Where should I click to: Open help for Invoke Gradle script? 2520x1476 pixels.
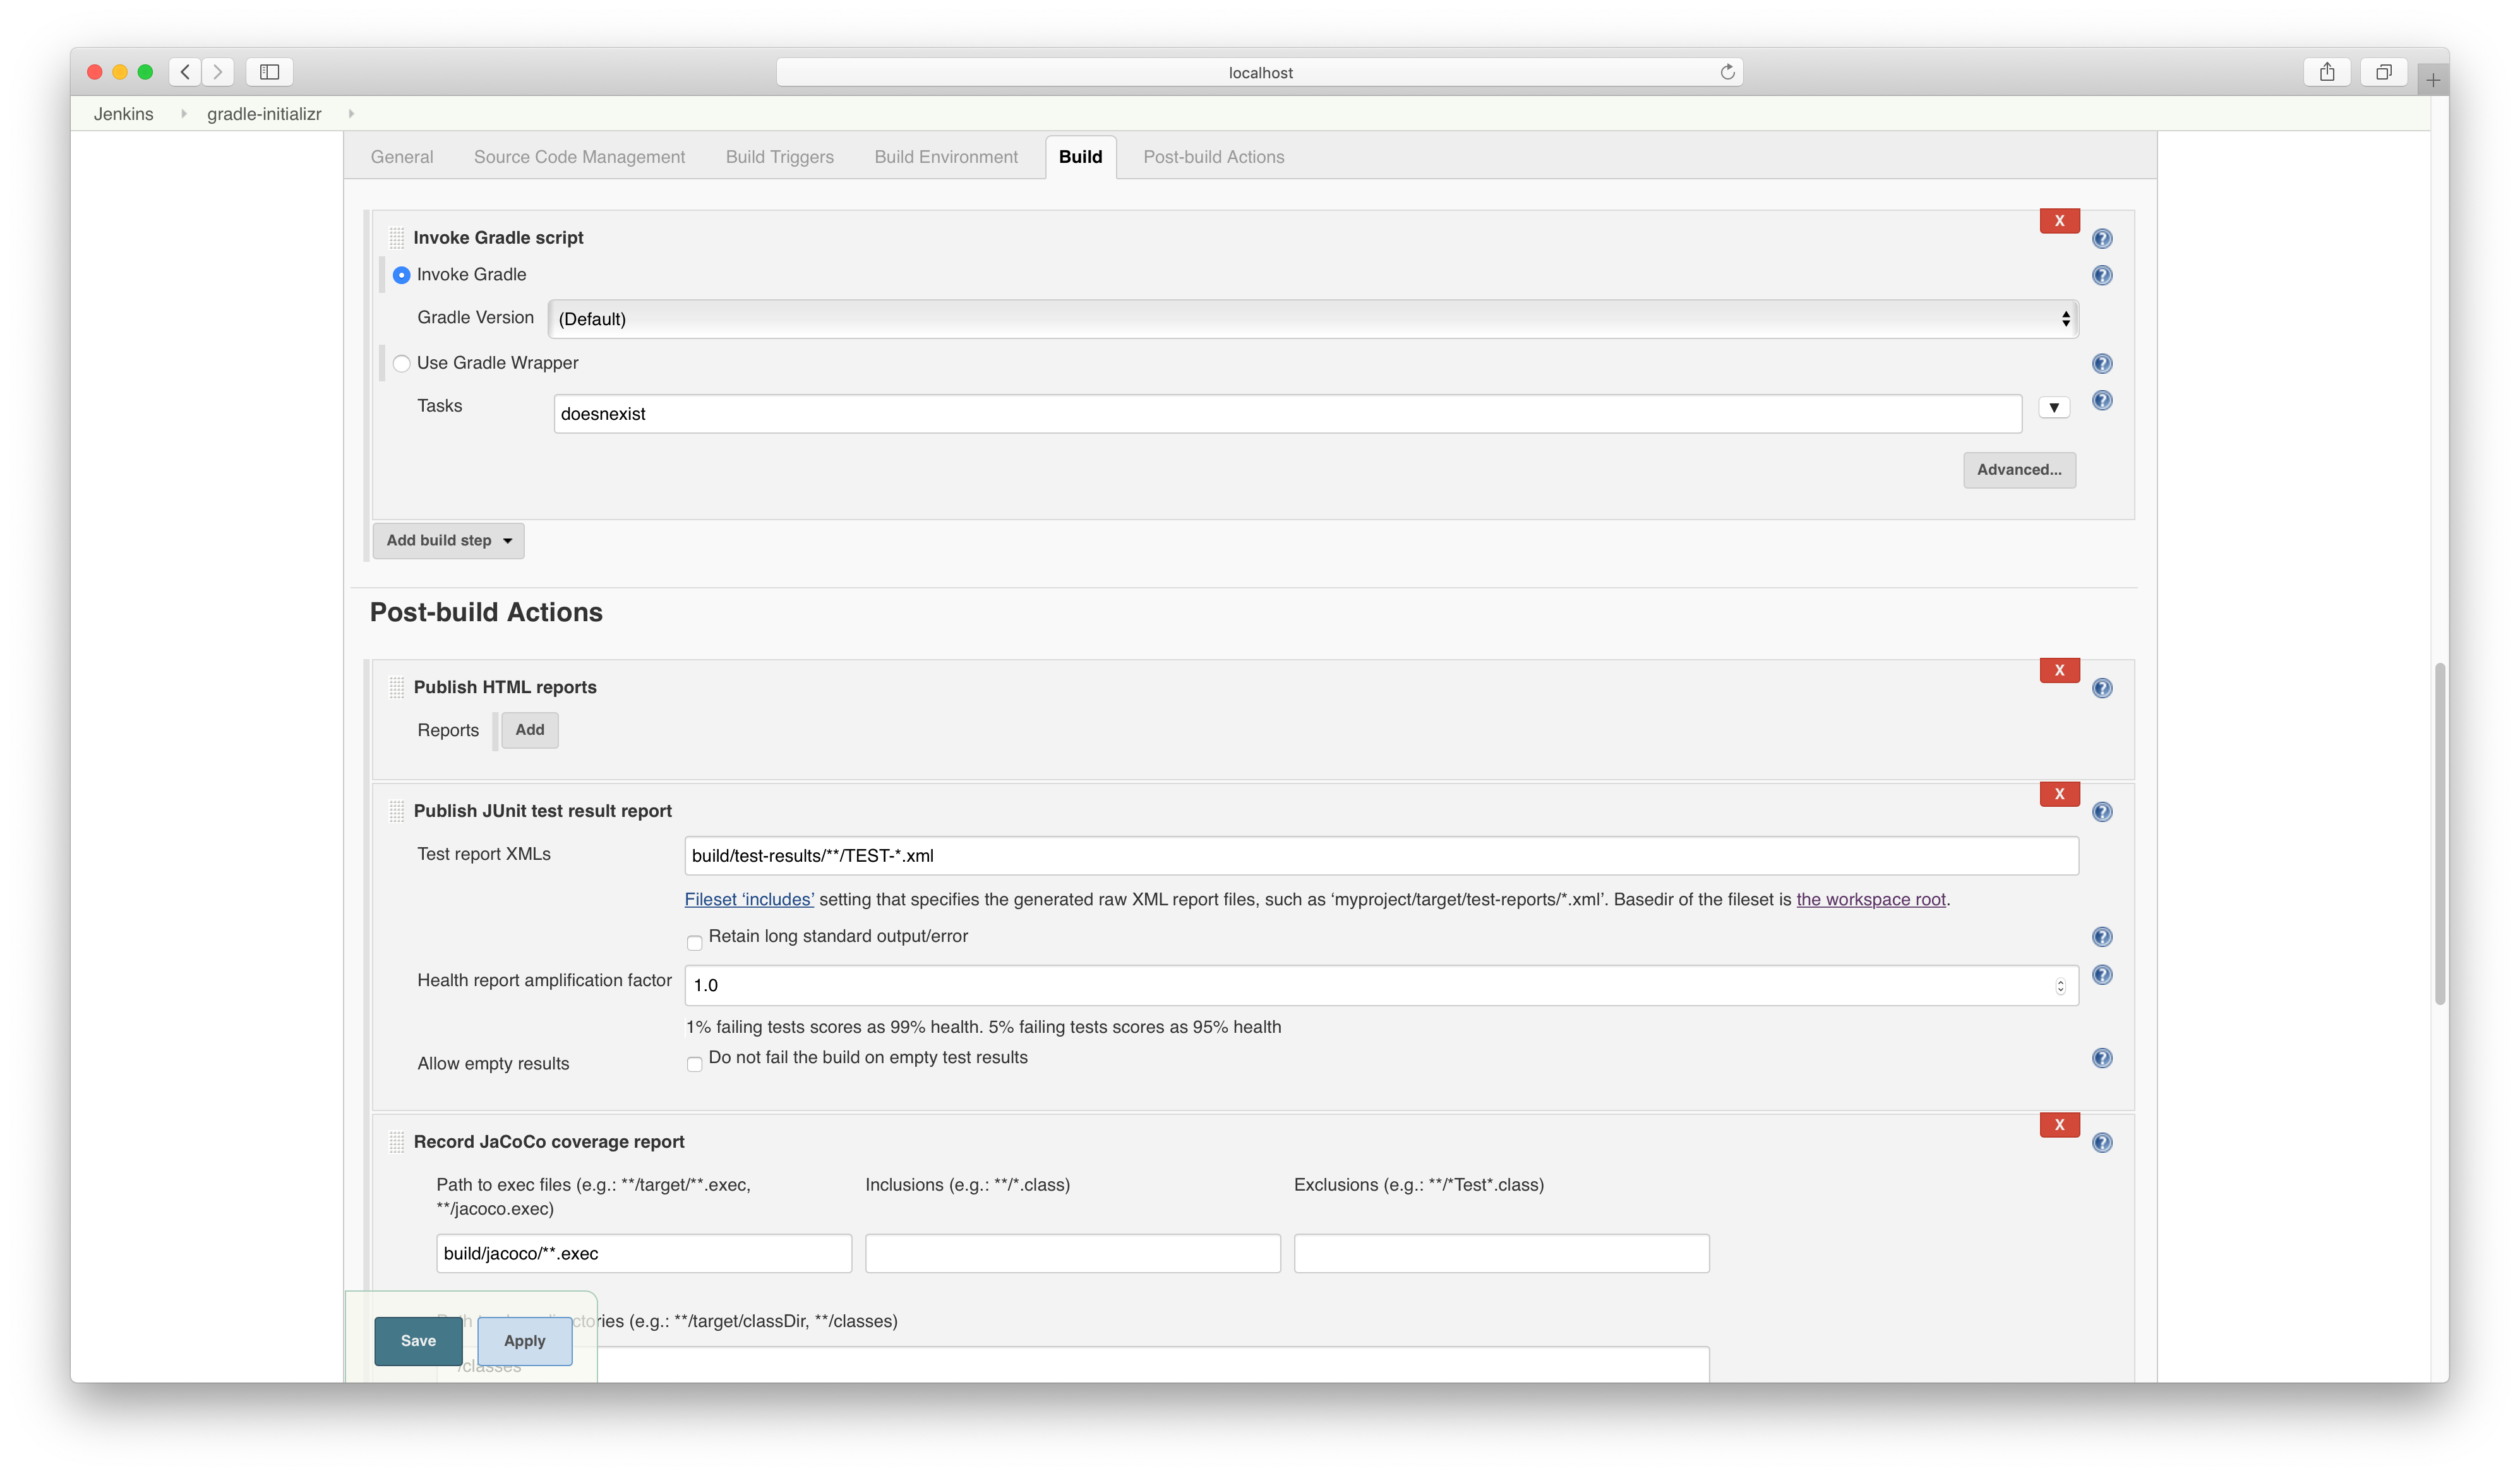[2102, 238]
